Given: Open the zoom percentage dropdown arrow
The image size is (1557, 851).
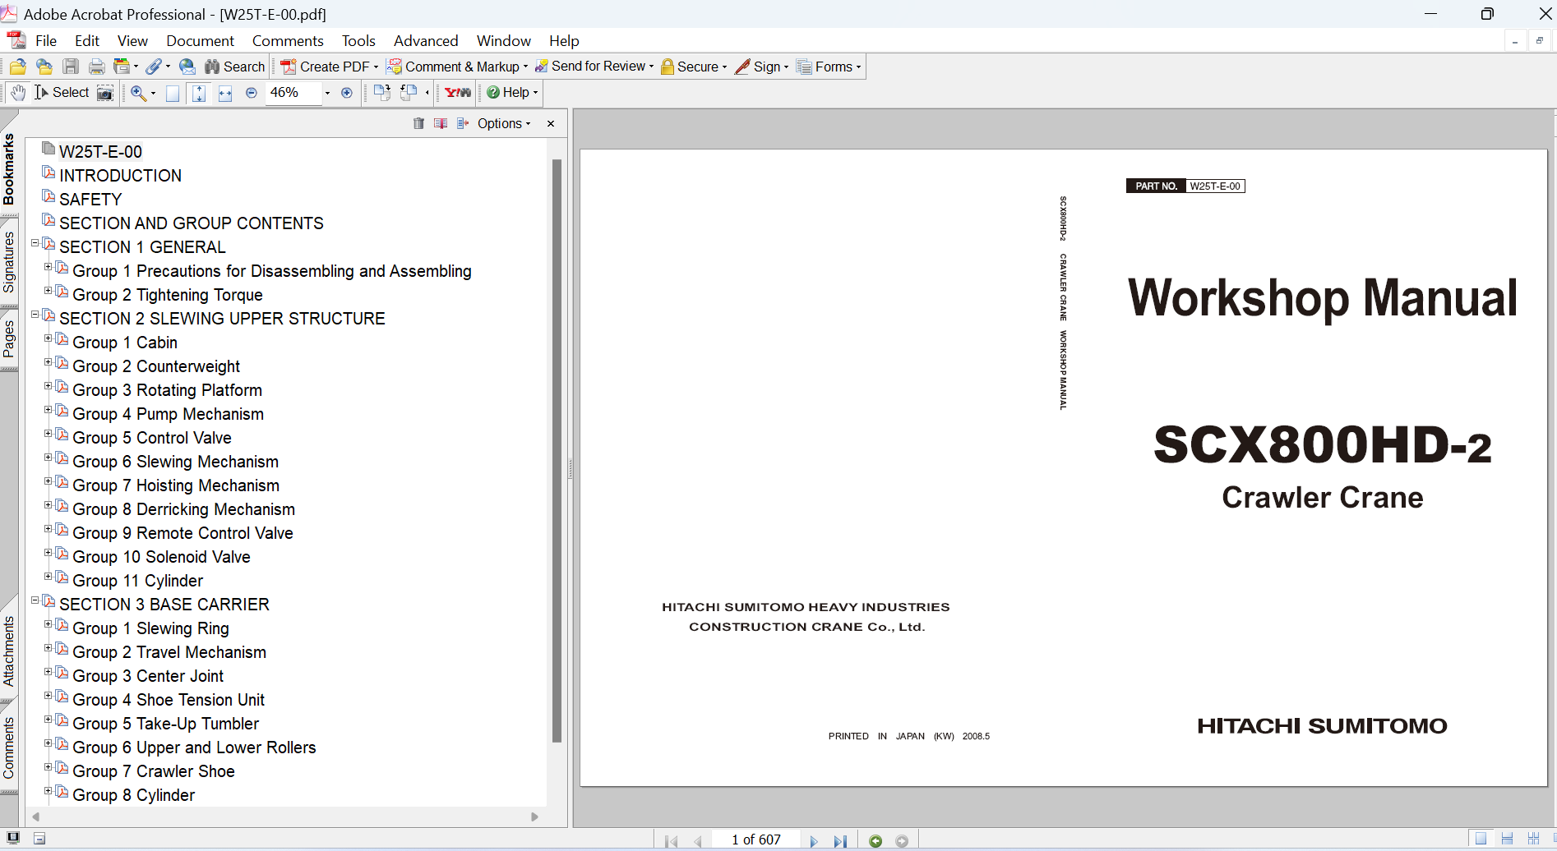Looking at the screenshot, I should click(327, 93).
